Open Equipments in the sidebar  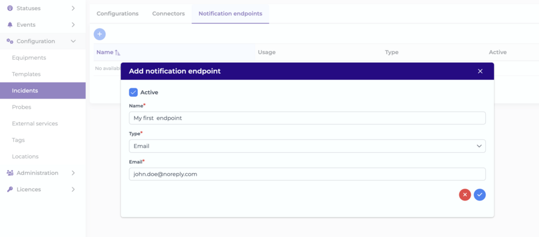[x=29, y=58]
